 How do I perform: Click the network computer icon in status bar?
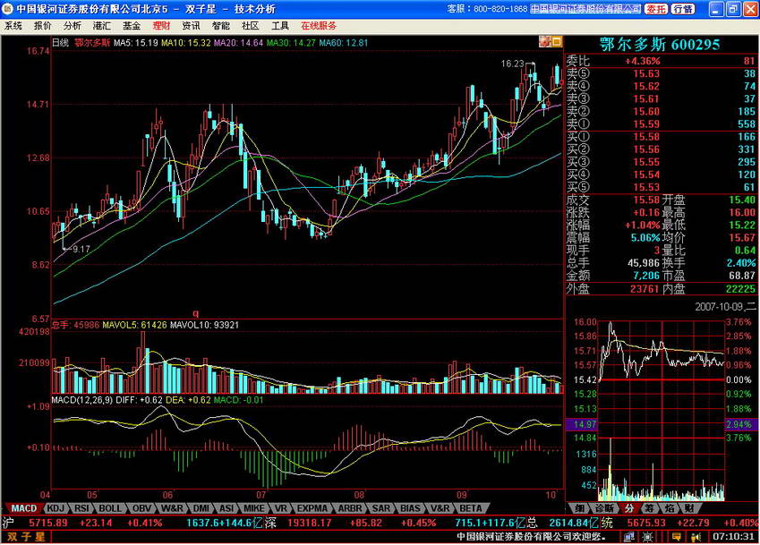[629, 537]
